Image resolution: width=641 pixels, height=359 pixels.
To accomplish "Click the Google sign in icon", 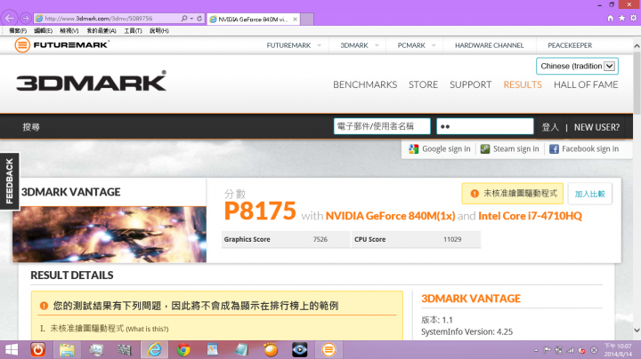I will click(x=414, y=149).
